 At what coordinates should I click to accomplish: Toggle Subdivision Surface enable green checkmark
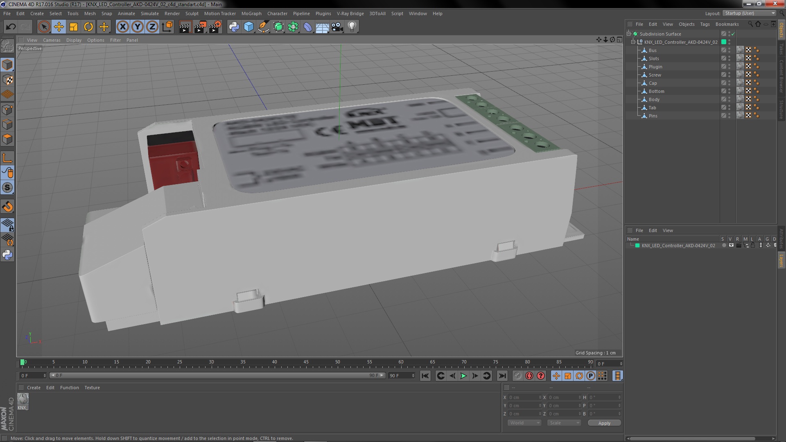[x=733, y=34]
